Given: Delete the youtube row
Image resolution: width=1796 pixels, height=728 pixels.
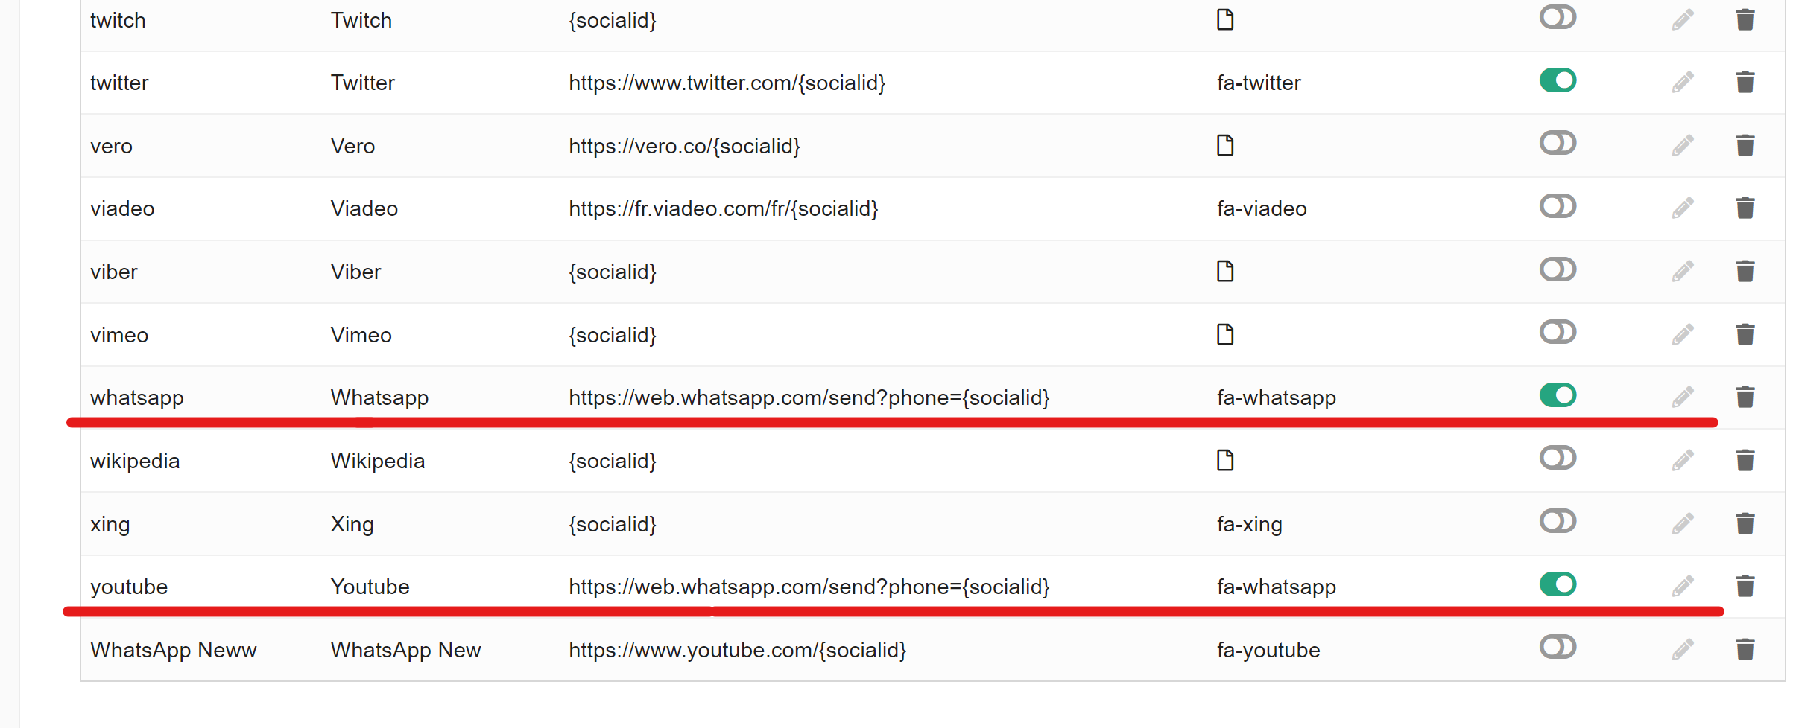Looking at the screenshot, I should tap(1745, 586).
